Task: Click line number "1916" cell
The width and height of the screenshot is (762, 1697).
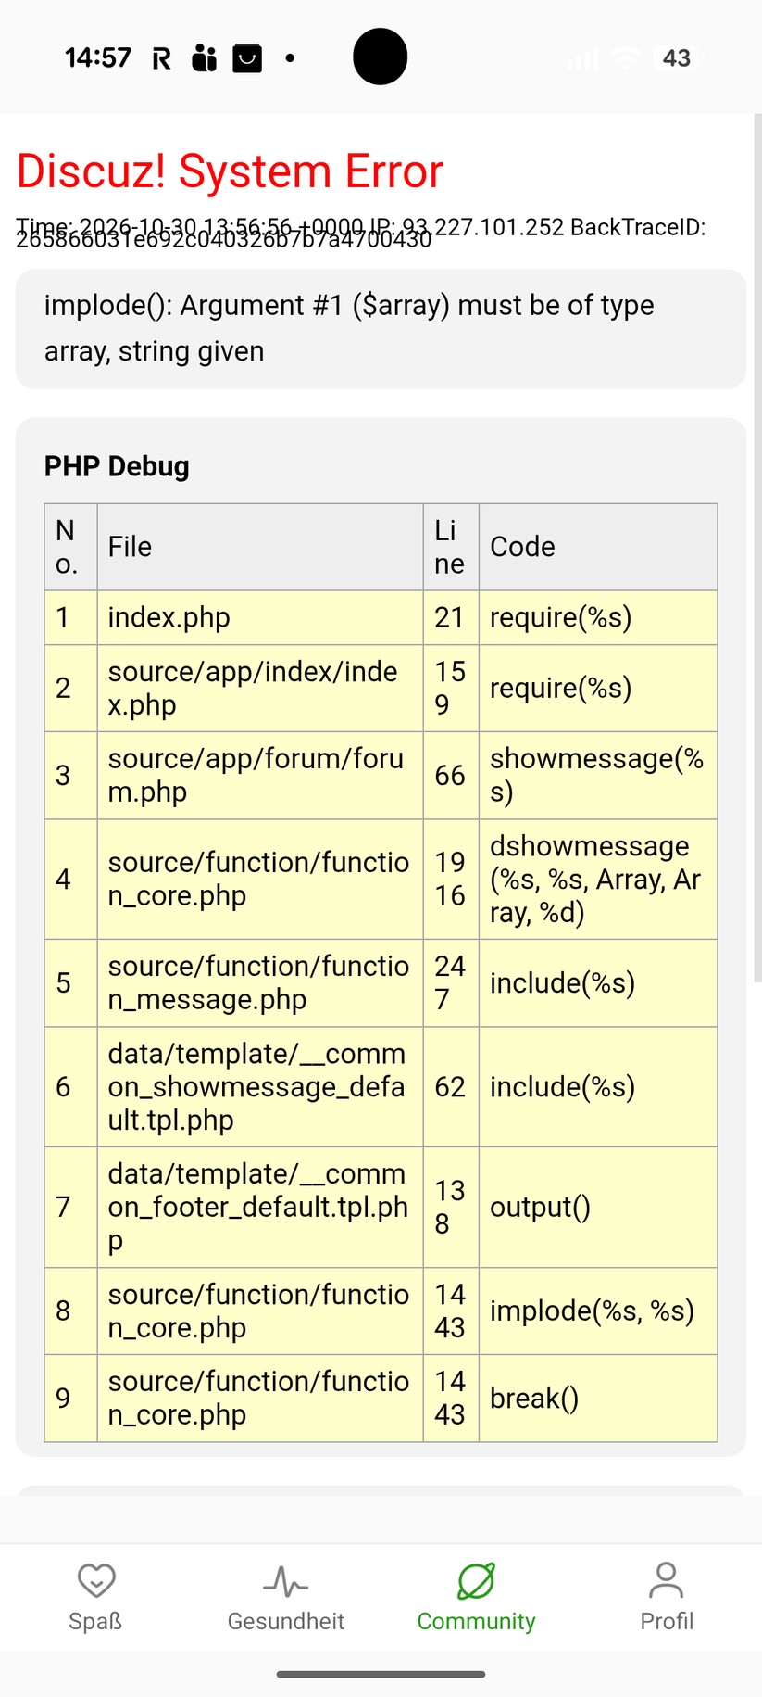Action: [451, 879]
